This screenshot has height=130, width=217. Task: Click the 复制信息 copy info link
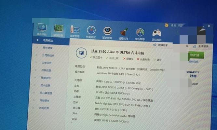194,61
